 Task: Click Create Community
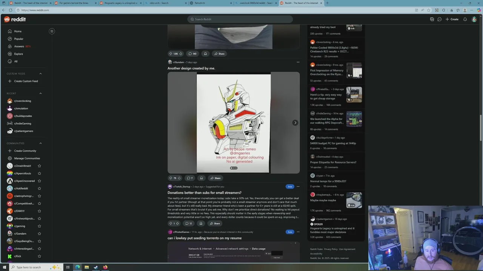[x=25, y=151]
